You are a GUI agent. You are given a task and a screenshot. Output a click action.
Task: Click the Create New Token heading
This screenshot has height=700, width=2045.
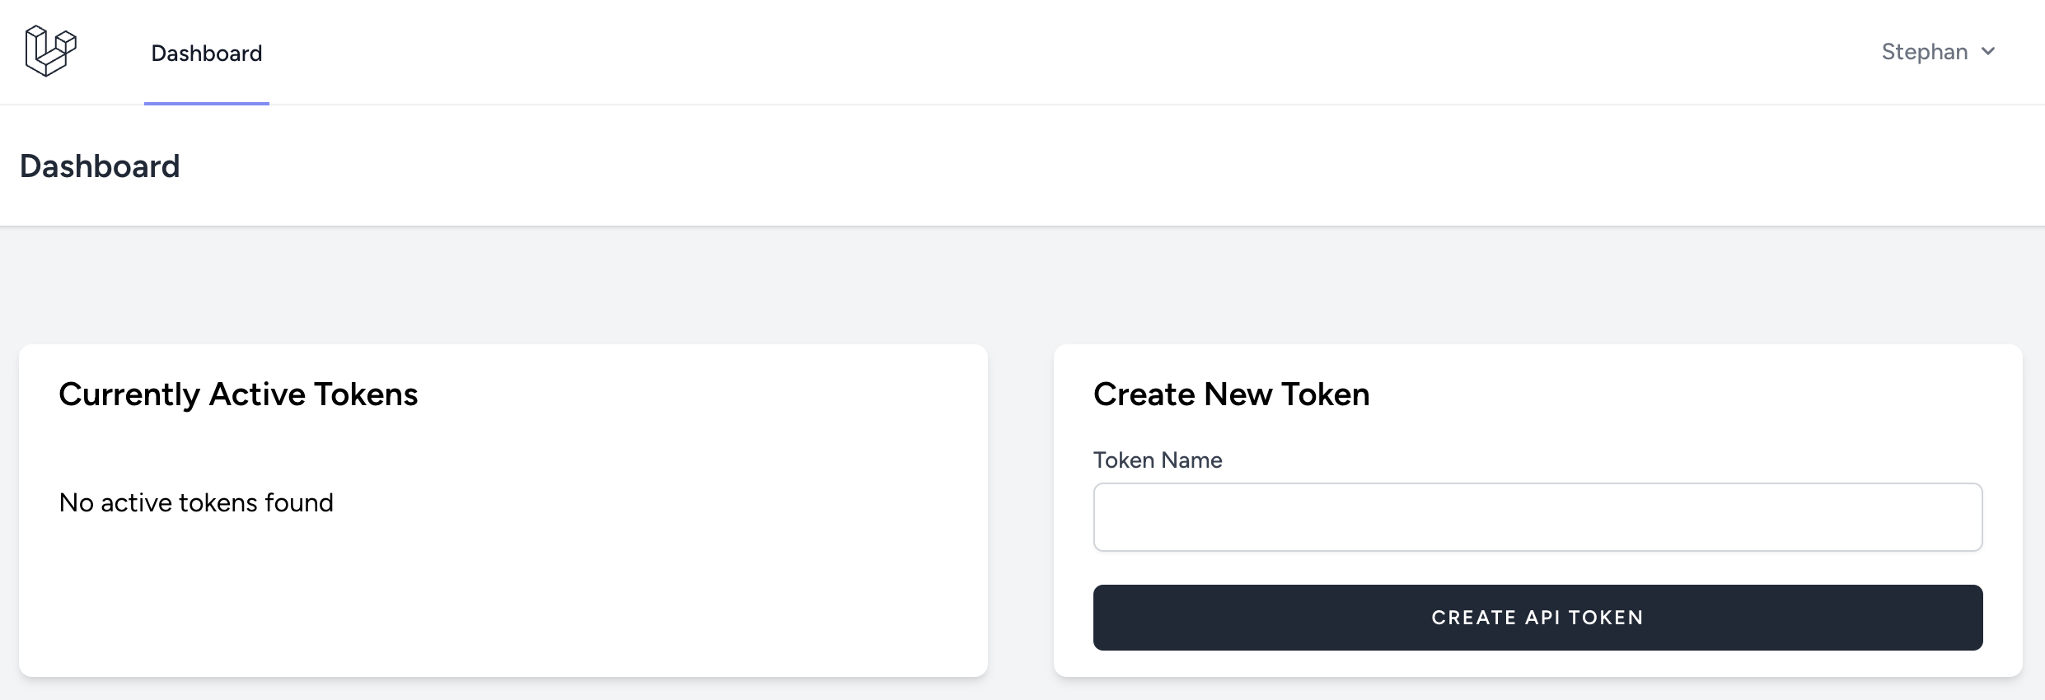point(1231,394)
